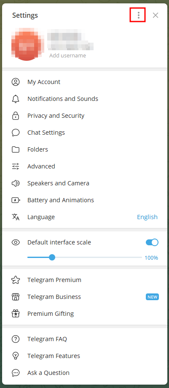
Task: Click the Speakers and Camera speaker icon
Action: point(16,183)
